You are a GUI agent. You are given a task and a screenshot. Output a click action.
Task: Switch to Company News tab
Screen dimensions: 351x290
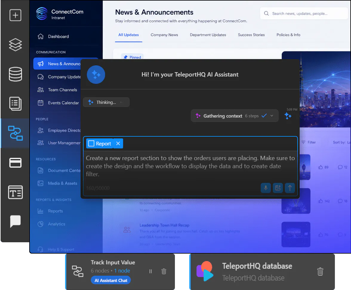(164, 35)
